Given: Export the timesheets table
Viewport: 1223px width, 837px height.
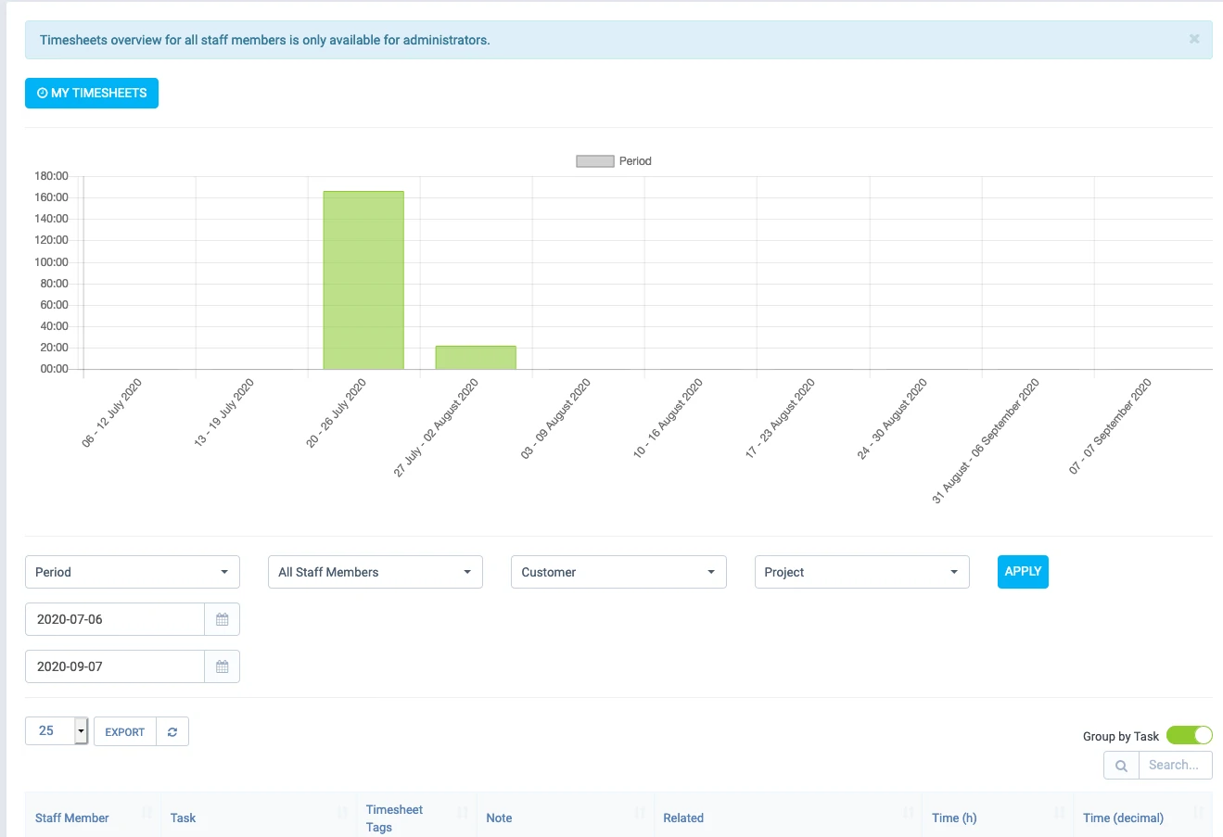Looking at the screenshot, I should pos(125,731).
